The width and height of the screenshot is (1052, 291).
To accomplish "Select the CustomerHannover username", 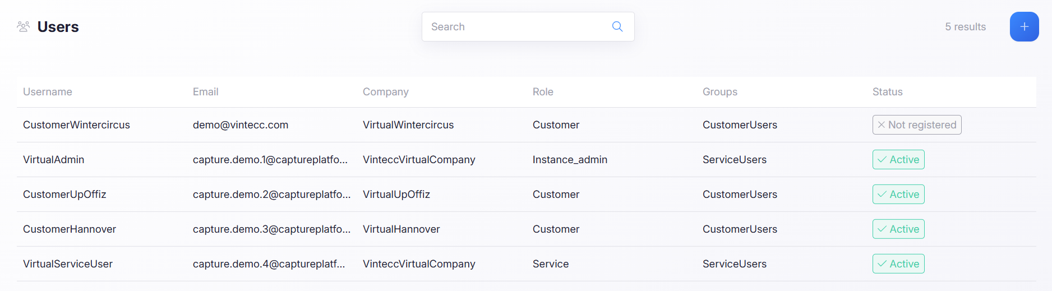I will click(x=70, y=229).
